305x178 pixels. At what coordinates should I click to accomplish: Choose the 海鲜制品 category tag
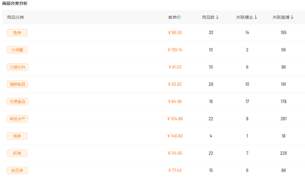(18, 84)
